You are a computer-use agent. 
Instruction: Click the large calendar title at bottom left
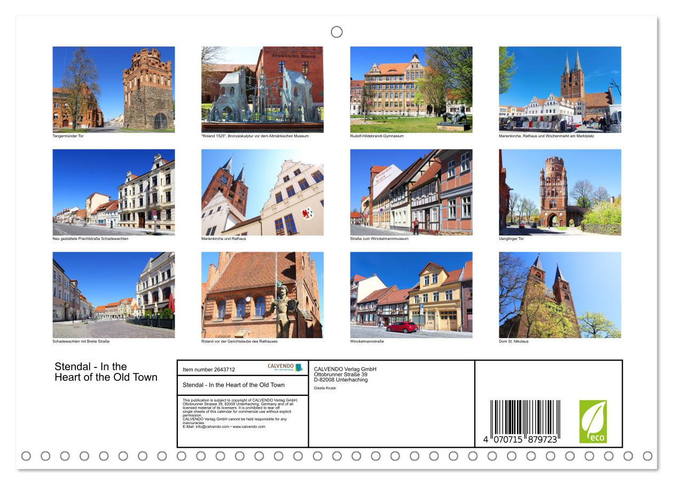tap(106, 372)
